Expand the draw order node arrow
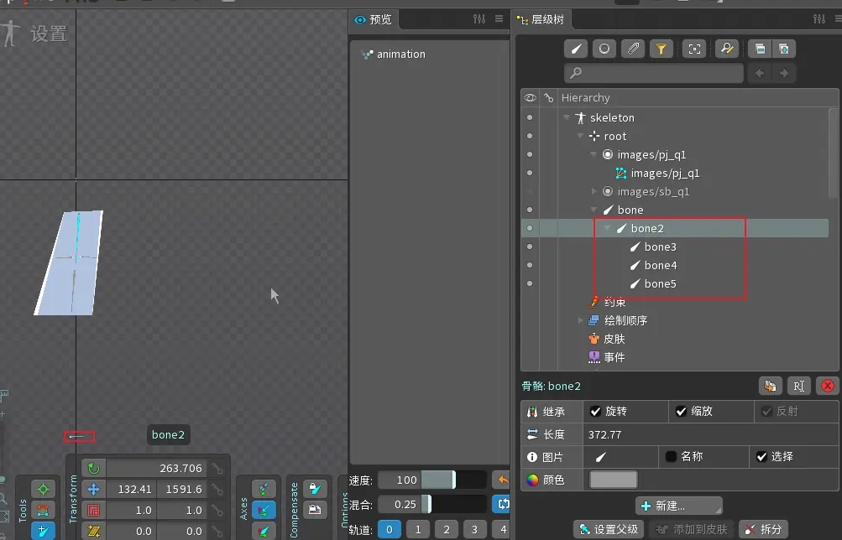This screenshot has height=540, width=842. (580, 320)
